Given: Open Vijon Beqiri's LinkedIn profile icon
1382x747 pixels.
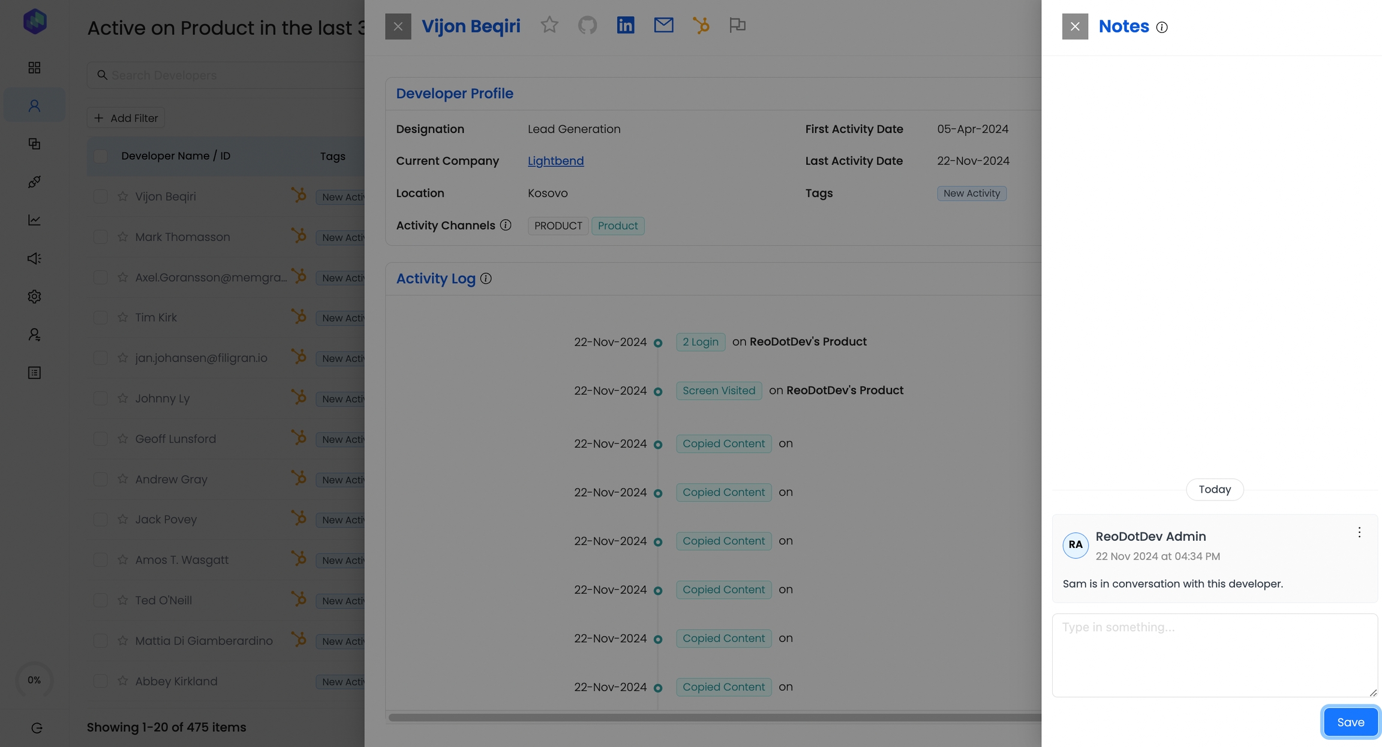Looking at the screenshot, I should (x=625, y=25).
